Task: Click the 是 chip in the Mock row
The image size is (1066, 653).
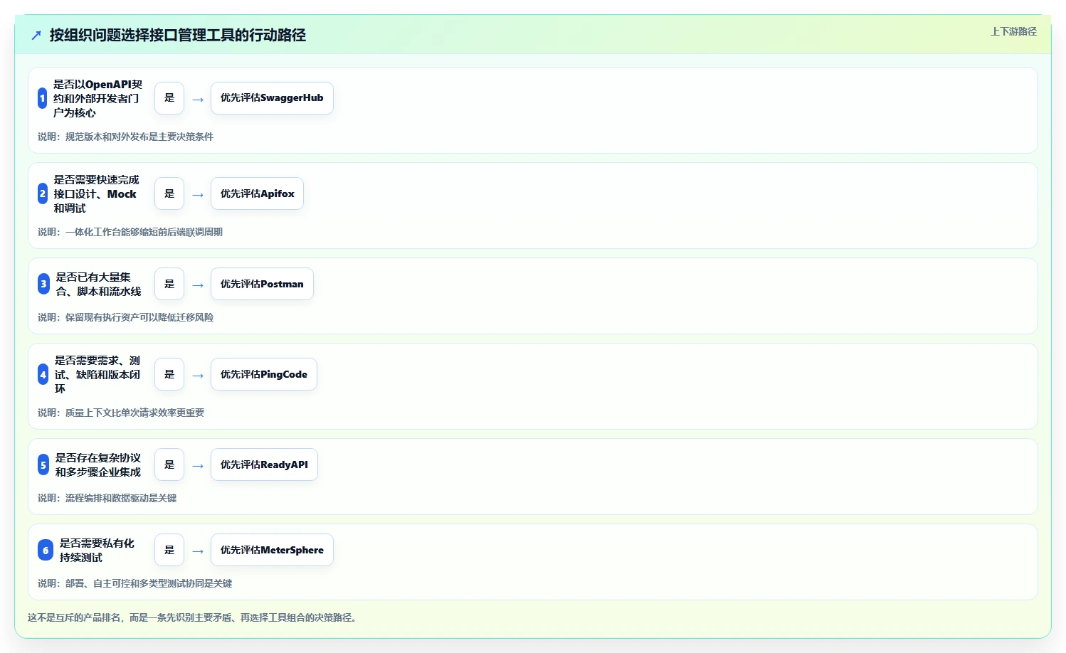Action: [169, 193]
